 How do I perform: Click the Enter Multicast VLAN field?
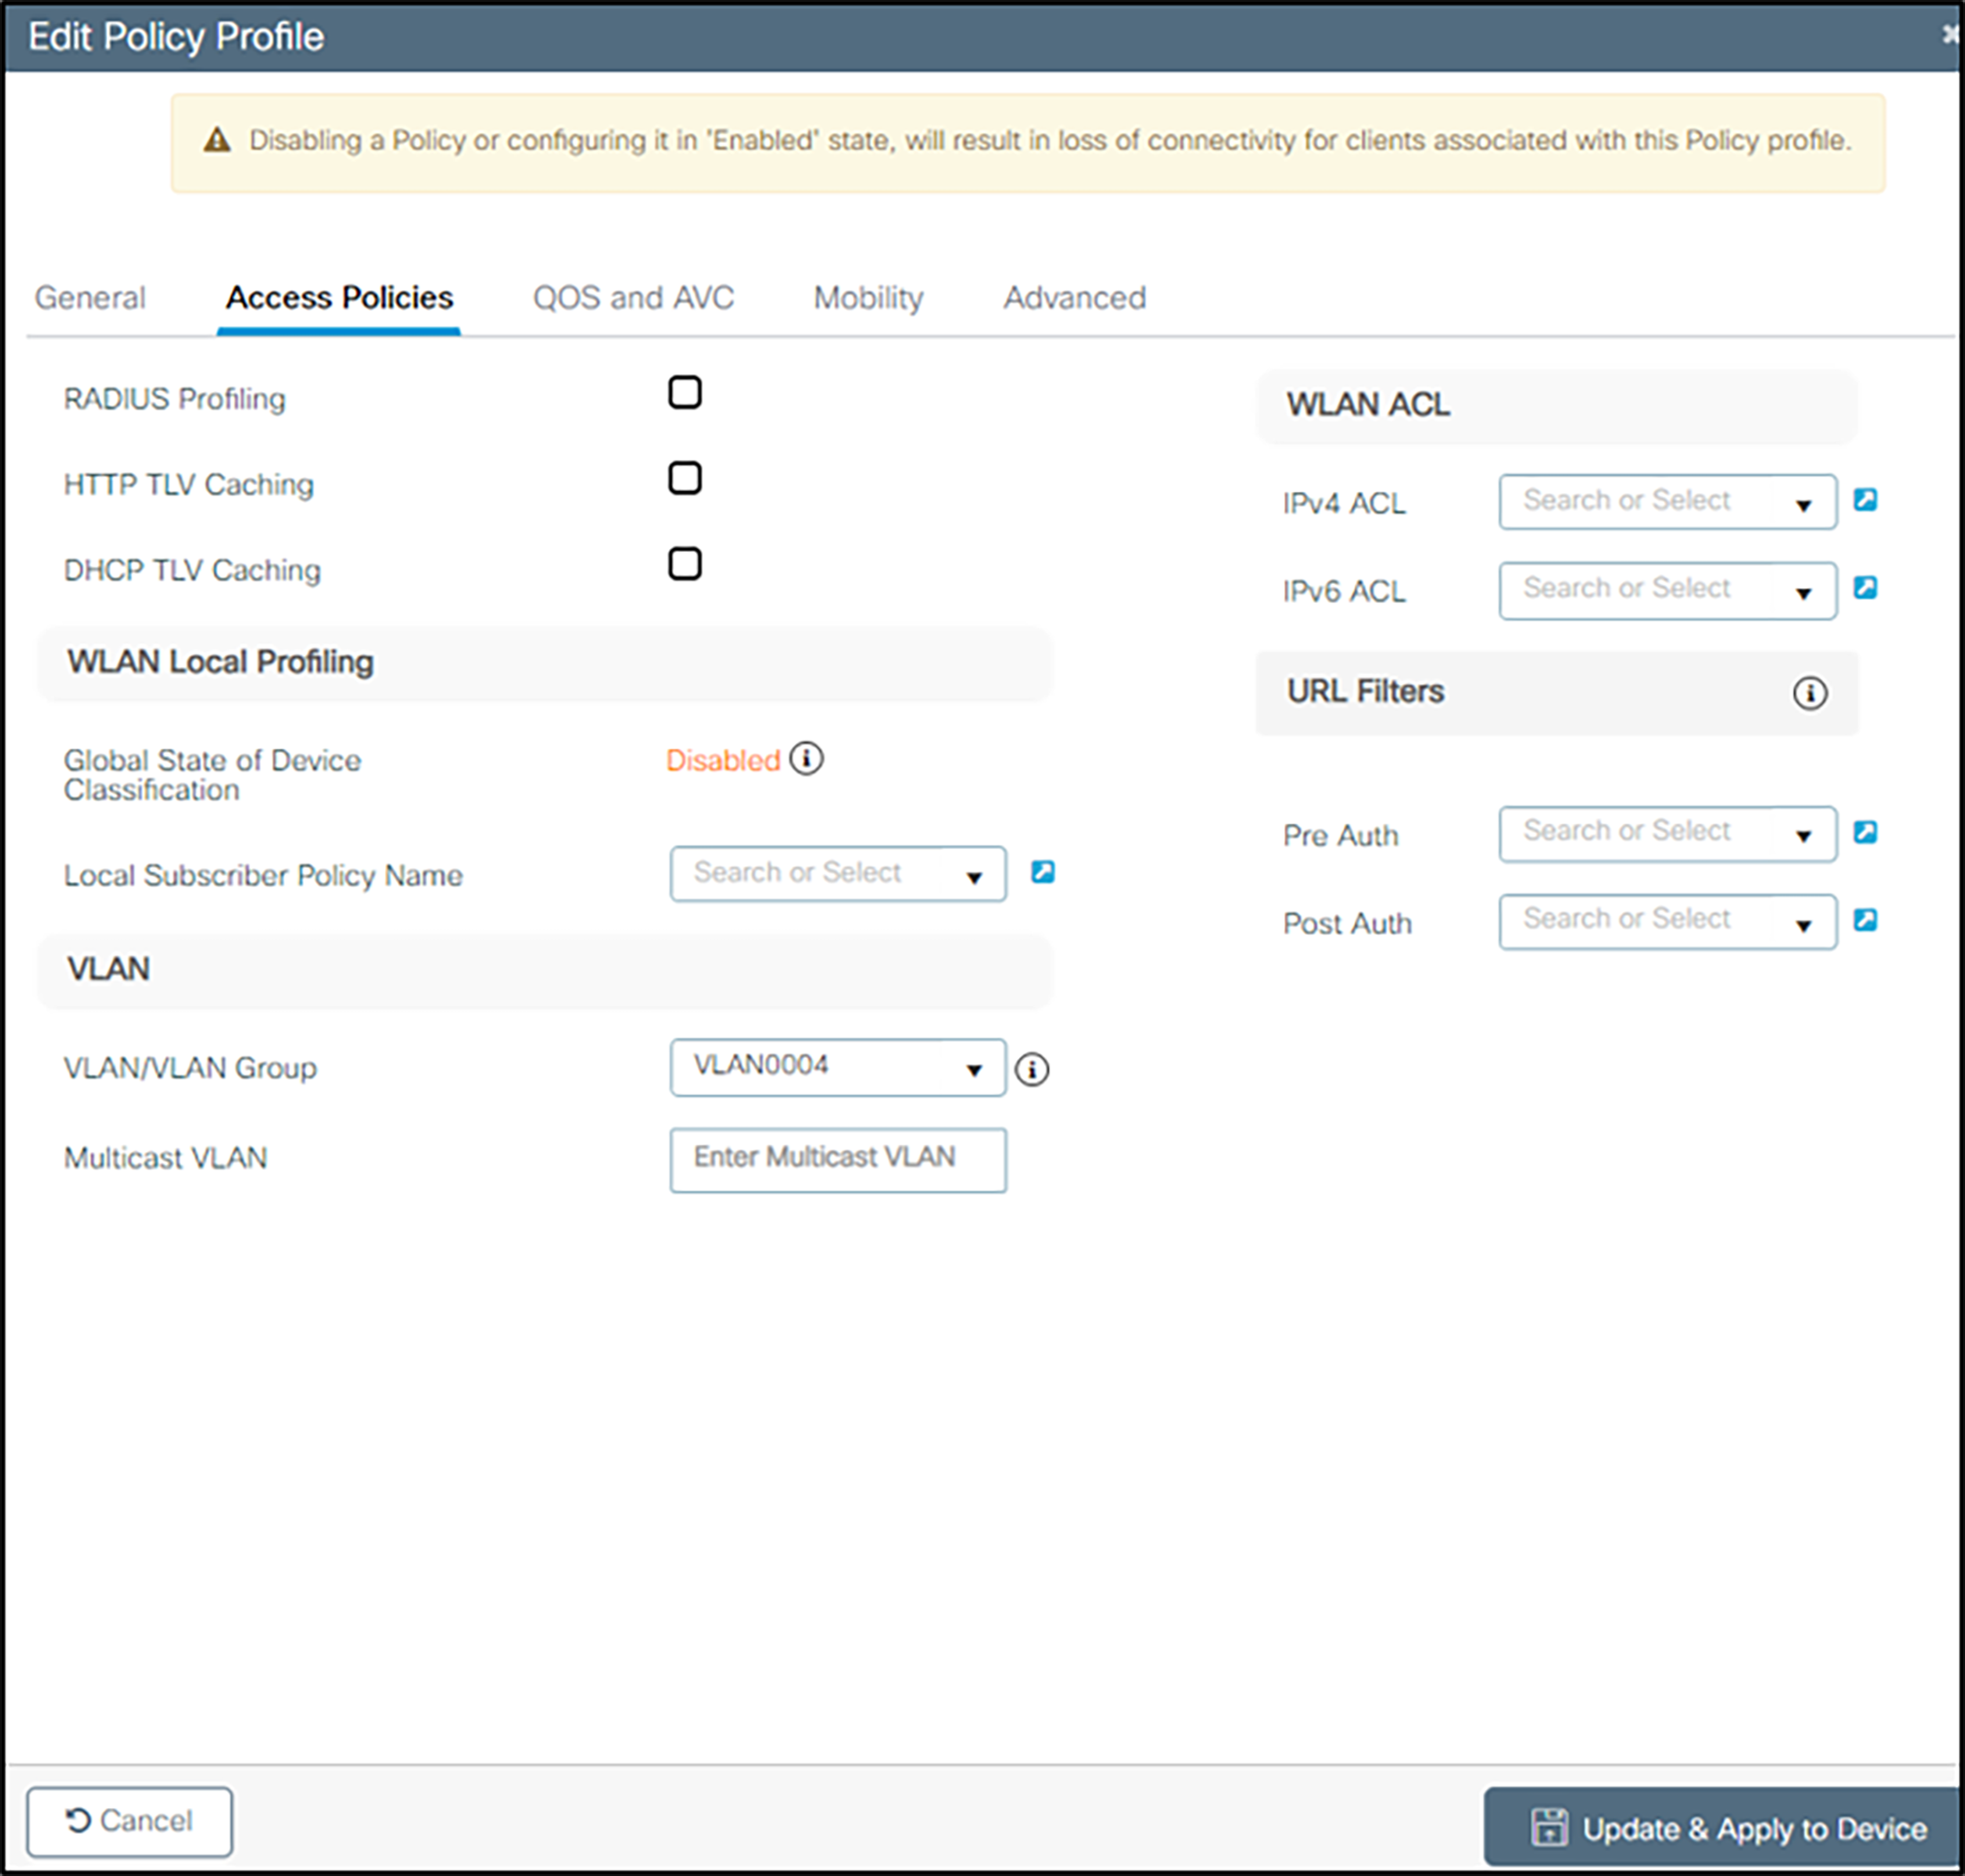pos(838,1158)
